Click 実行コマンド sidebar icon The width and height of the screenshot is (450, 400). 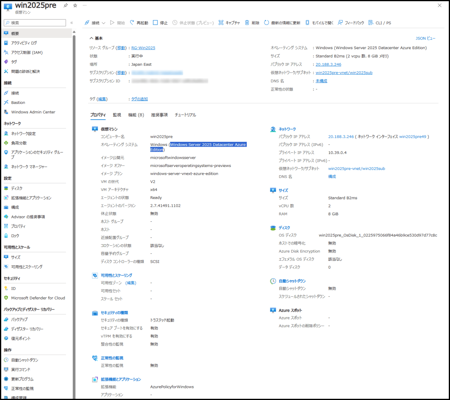tap(6, 370)
